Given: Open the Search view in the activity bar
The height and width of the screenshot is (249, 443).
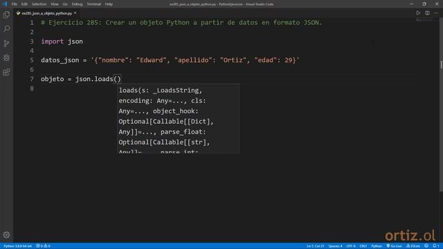Looking at the screenshot, I should pos(6,29).
